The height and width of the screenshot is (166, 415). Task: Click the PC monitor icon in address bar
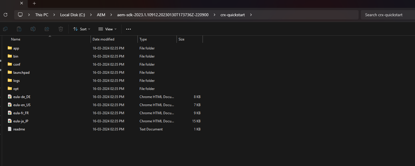(x=20, y=15)
